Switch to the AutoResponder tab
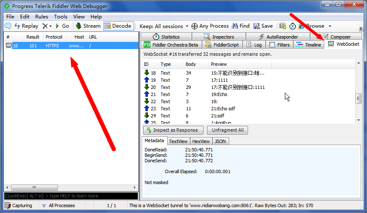Screen dimensions: 367x213 pos(278,37)
